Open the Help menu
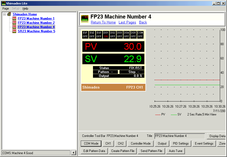The width and height of the screenshot is (227, 157). 25,8
